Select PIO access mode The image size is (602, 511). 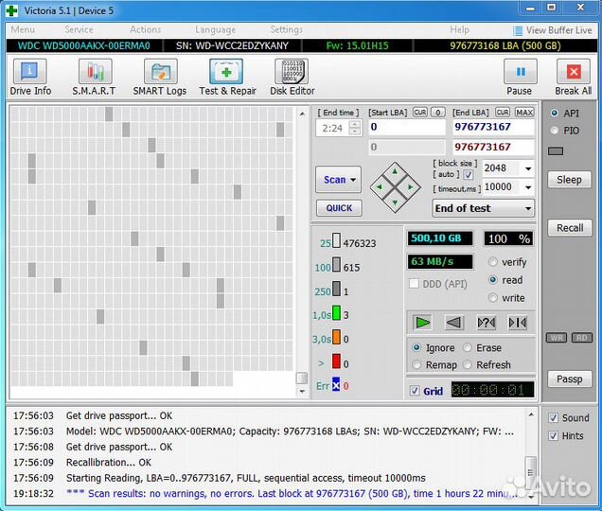pos(554,131)
